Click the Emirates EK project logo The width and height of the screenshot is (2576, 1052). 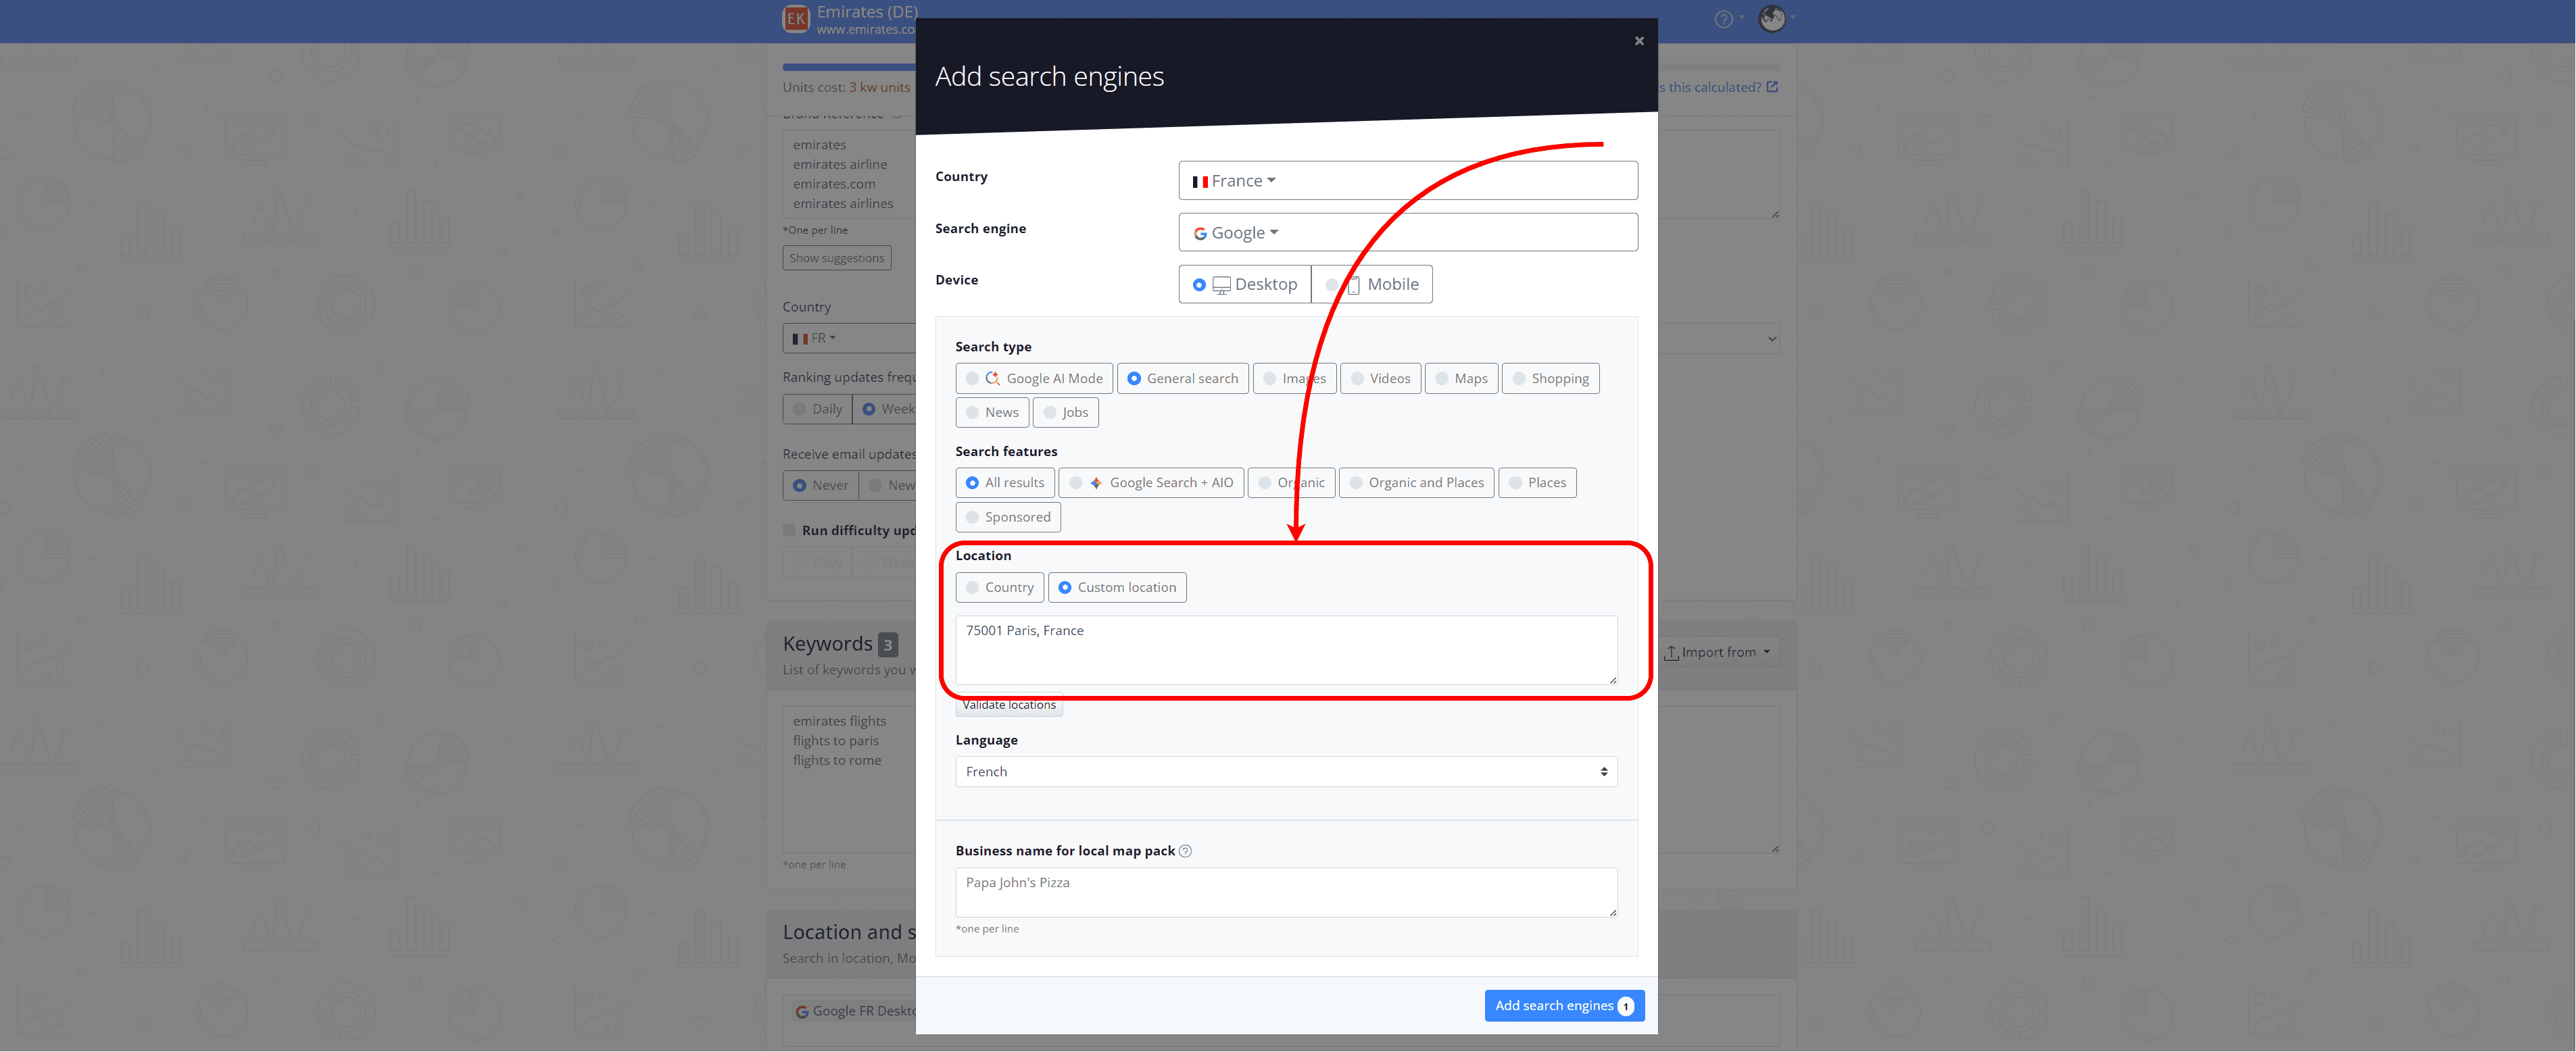click(796, 18)
